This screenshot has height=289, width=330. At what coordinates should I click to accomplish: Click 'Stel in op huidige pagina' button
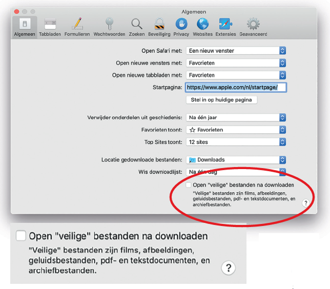(x=221, y=100)
